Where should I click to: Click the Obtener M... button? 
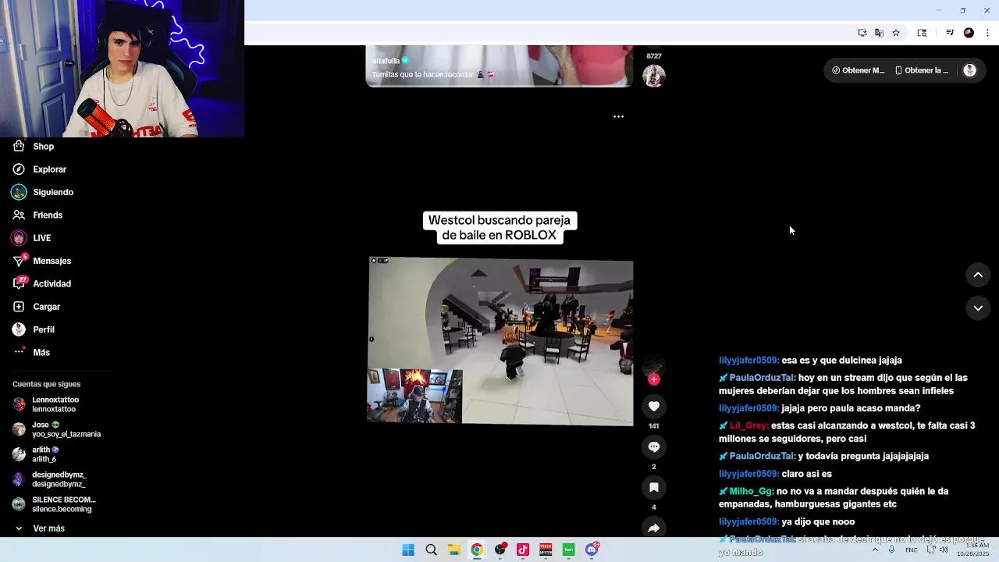tap(858, 70)
